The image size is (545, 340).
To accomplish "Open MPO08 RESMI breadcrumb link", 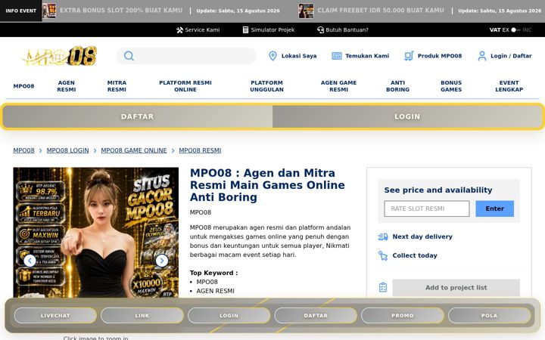I will [x=200, y=150].
